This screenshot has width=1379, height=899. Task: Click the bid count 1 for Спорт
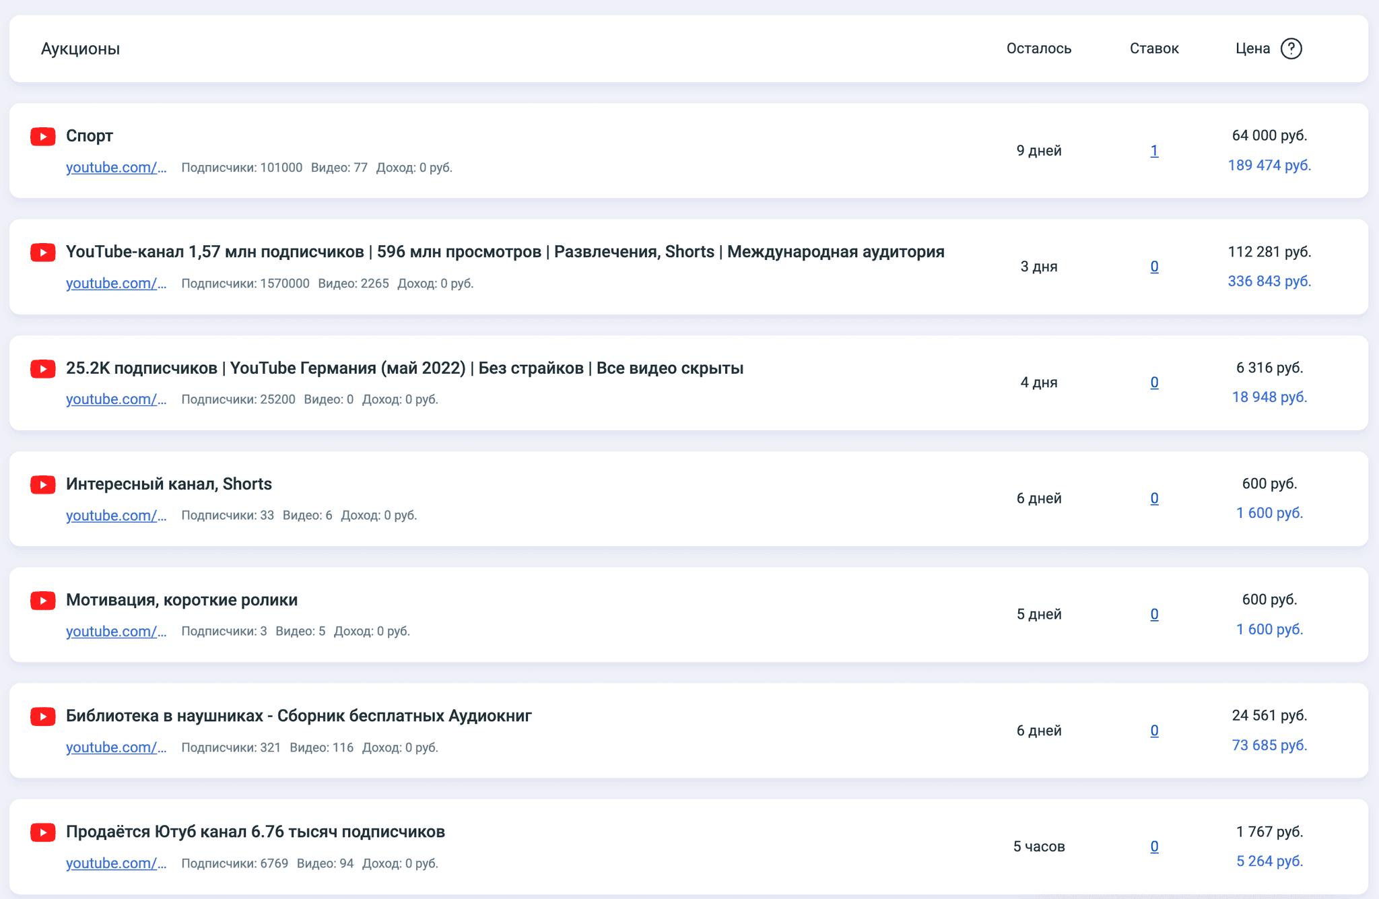(x=1154, y=151)
